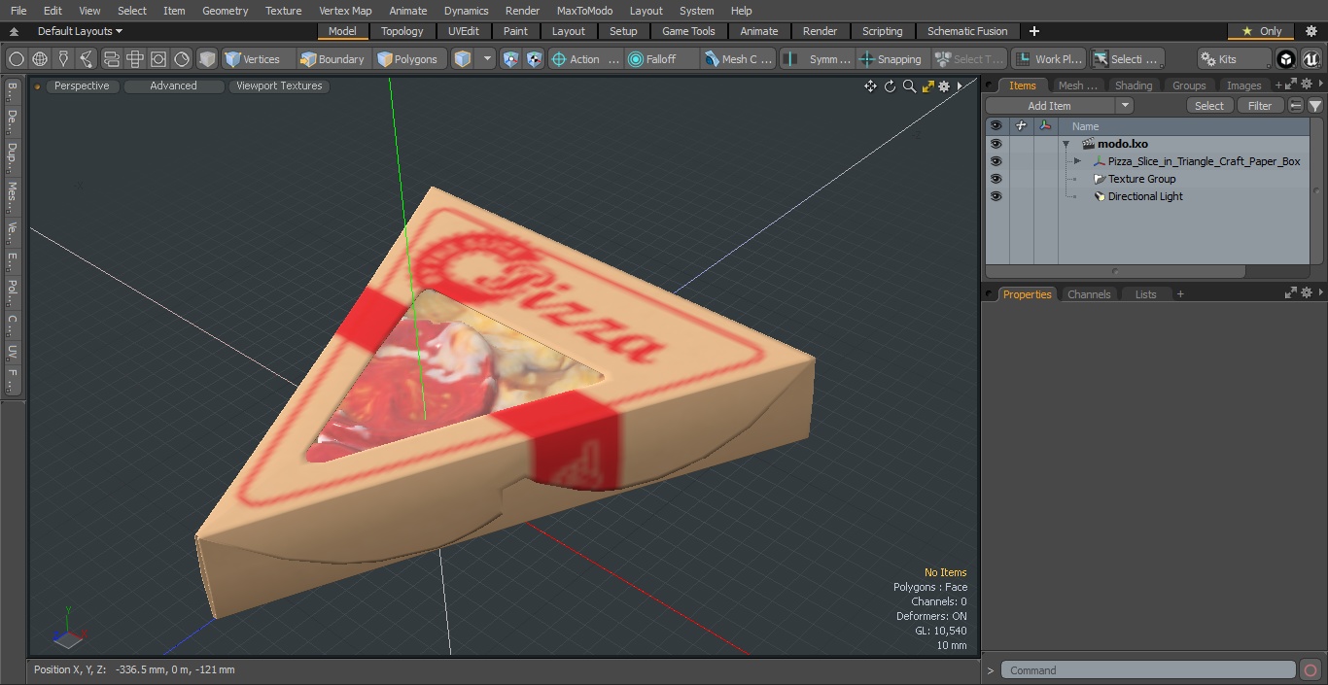The image size is (1328, 685).
Task: Switch to the Schematic Fusion tab
Action: point(967,31)
